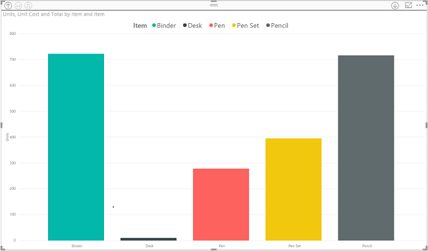This screenshot has width=428, height=251.
Task: Select the teal Binder bar
Action: tap(76, 147)
